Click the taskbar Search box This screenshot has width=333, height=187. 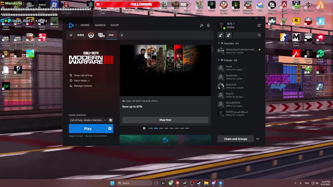(x=134, y=183)
